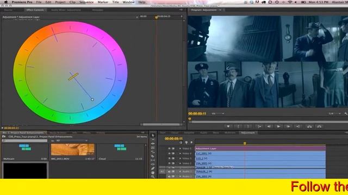This screenshot has height=195, width=348.
Task: Expand the Video 4 track triangle
Action: [x=180, y=153]
